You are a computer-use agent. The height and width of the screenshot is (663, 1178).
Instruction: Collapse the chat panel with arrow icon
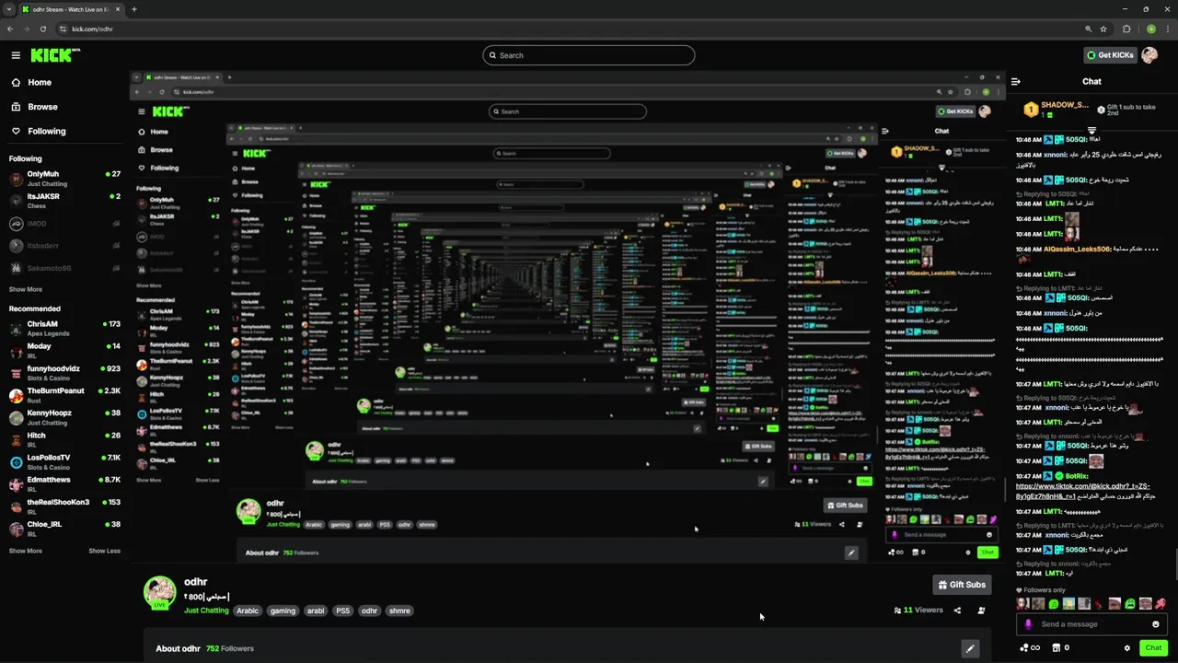point(1016,81)
